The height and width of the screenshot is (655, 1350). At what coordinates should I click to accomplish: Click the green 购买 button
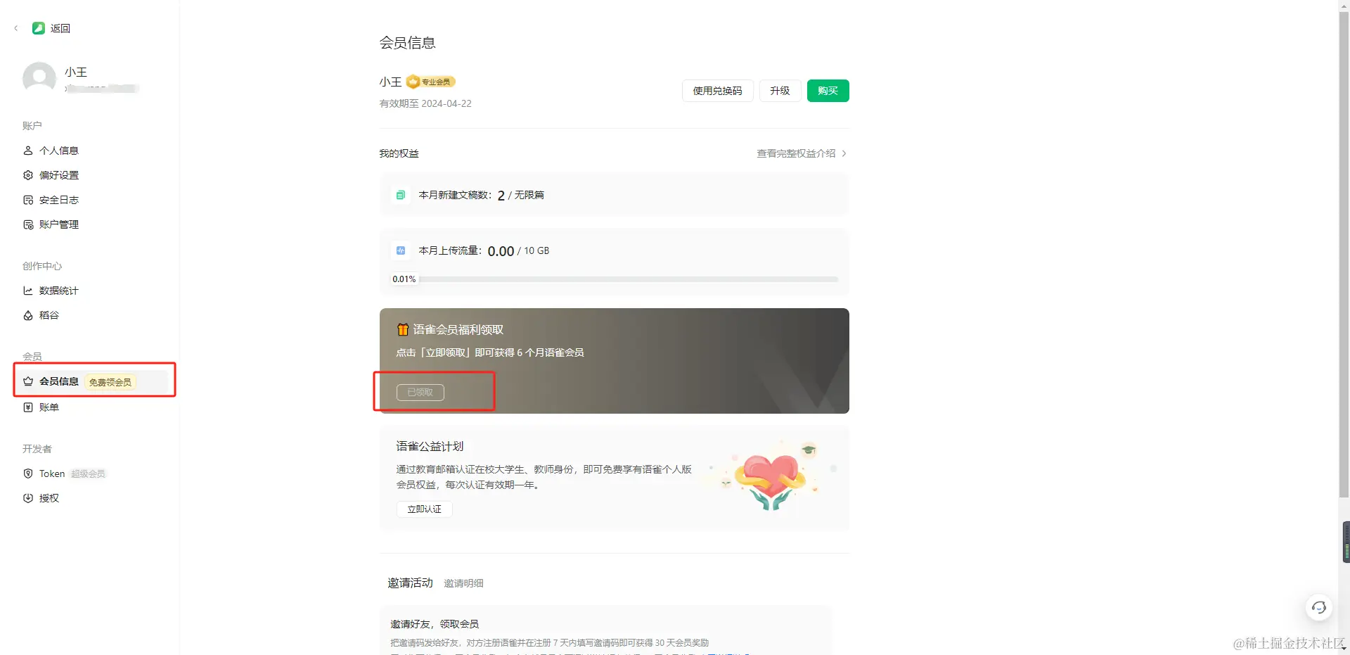pos(828,91)
